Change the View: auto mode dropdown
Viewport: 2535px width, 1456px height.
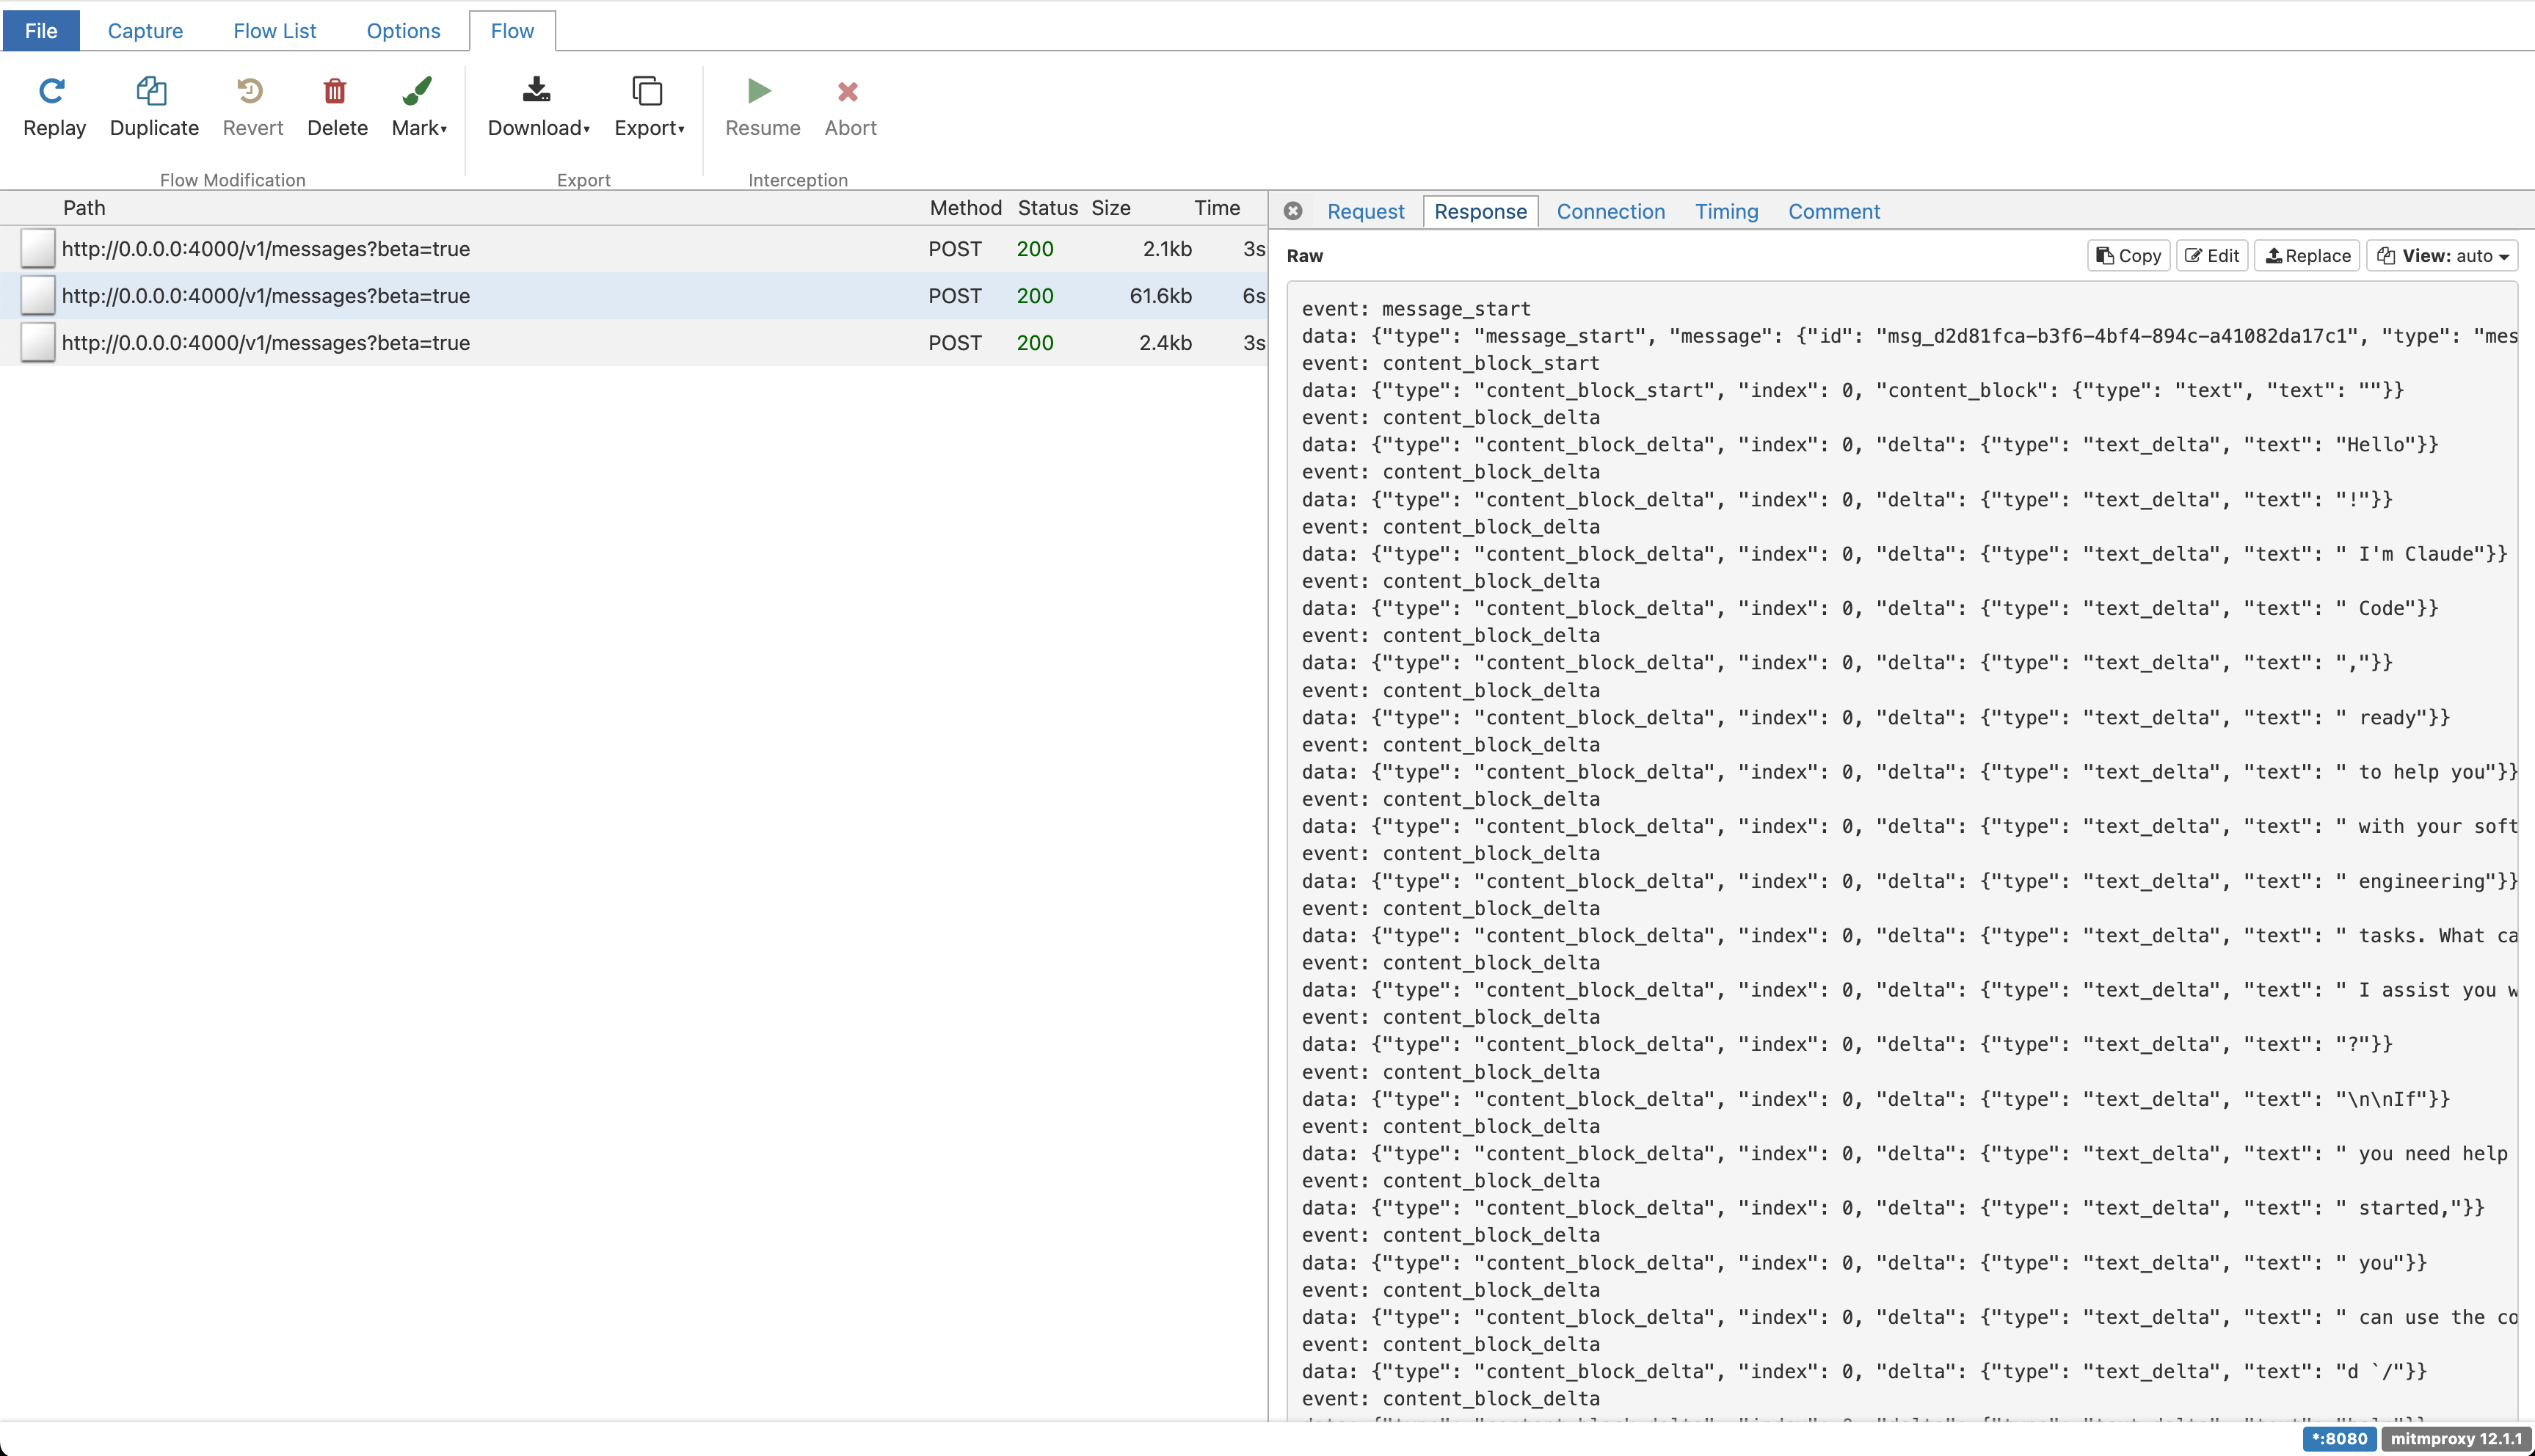coord(2442,256)
